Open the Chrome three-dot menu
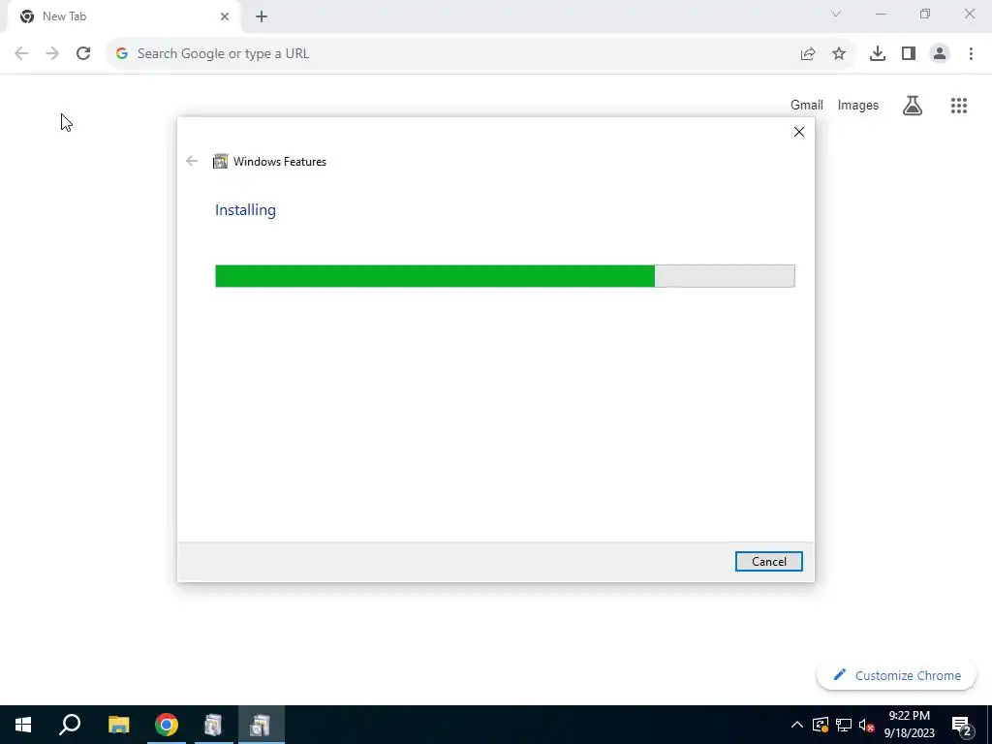 click(971, 53)
